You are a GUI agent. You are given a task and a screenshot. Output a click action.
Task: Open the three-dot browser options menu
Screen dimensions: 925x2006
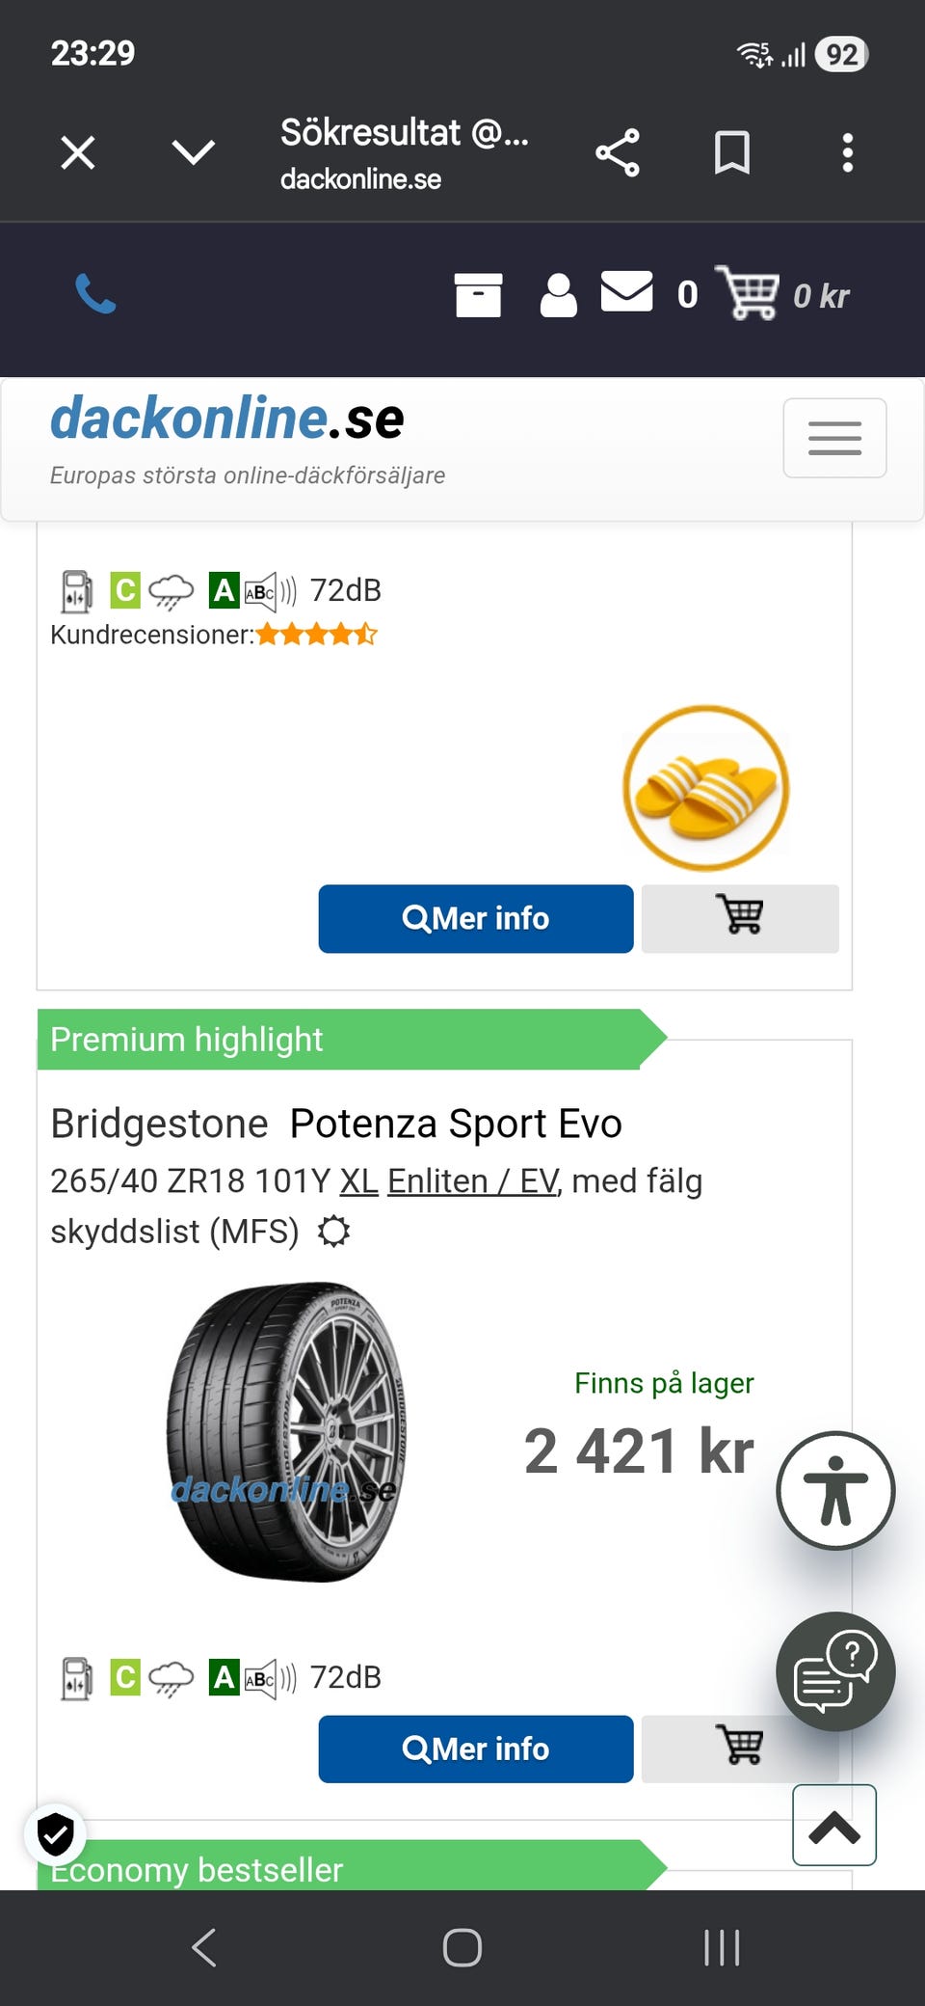[848, 152]
